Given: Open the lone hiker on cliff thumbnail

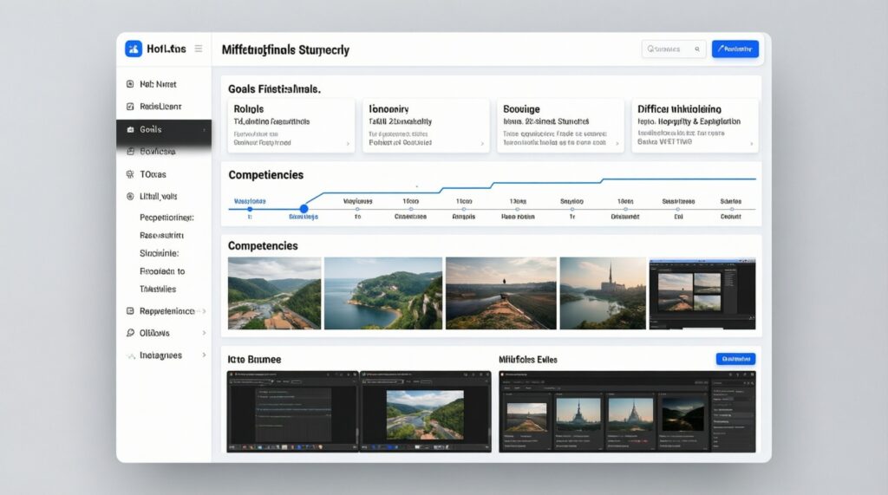Looking at the screenshot, I should pos(499,293).
